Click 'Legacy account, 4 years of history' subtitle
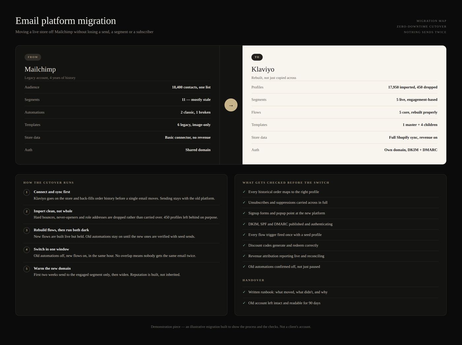 [50, 78]
